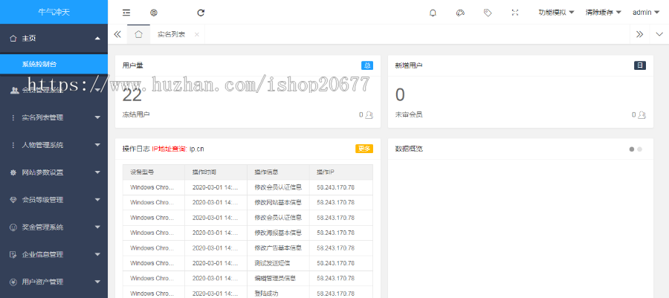The height and width of the screenshot is (298, 669).
Task: Click the 主页 home icon in sidebar
Action: [x=13, y=39]
